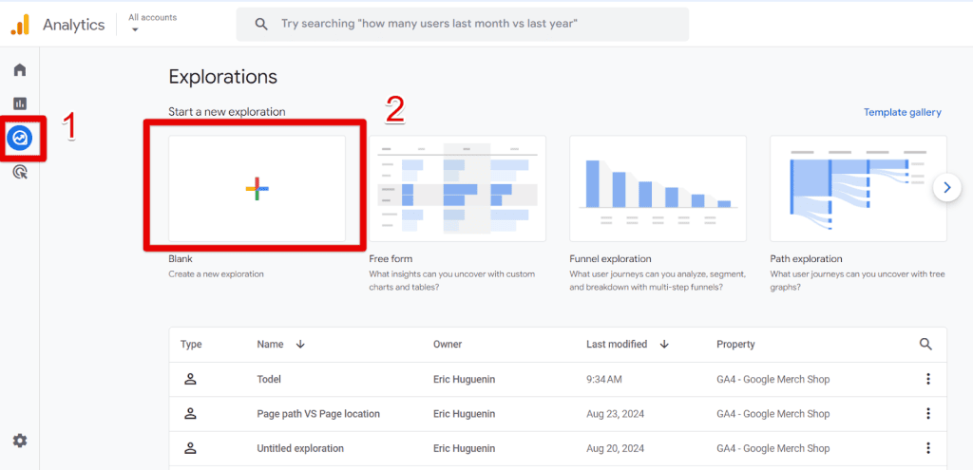Open more options for Untitled exploration
The height and width of the screenshot is (470, 973).
click(x=927, y=448)
